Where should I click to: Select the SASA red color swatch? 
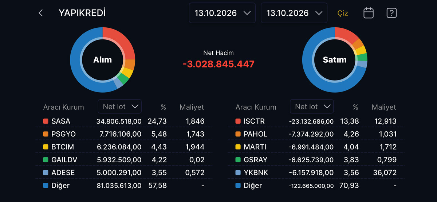tap(46, 121)
